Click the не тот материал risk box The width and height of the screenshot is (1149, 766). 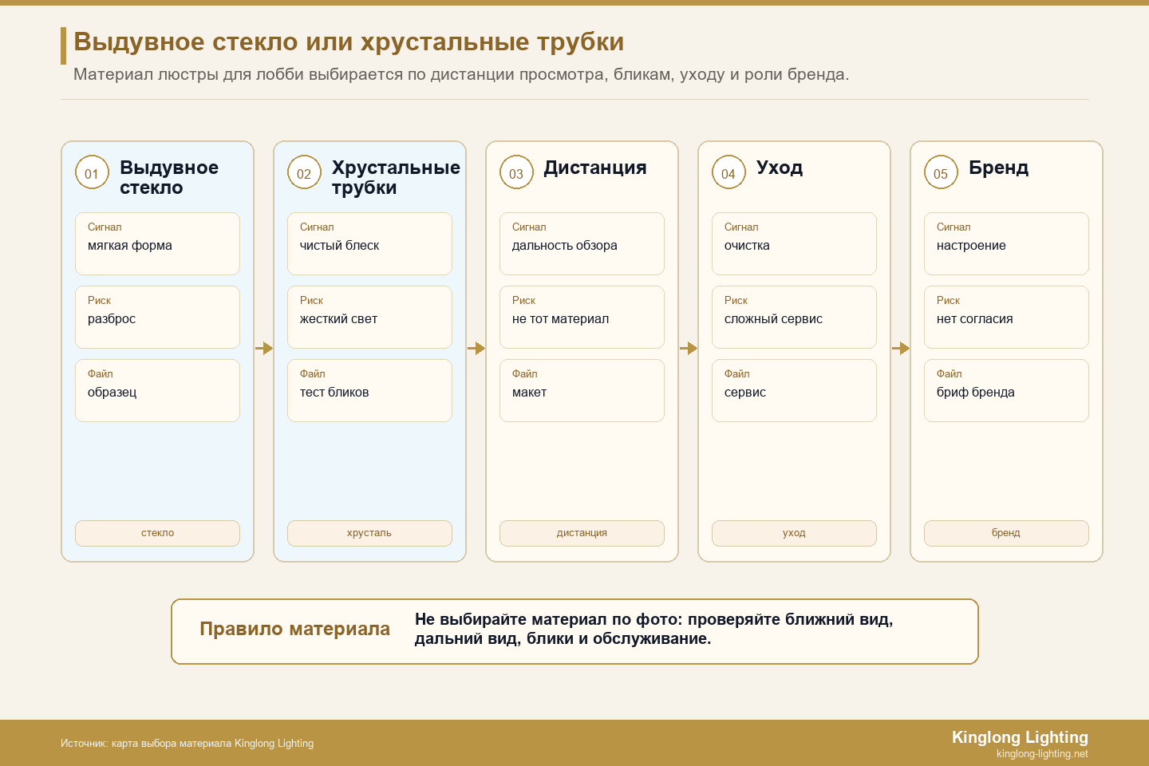coord(582,317)
